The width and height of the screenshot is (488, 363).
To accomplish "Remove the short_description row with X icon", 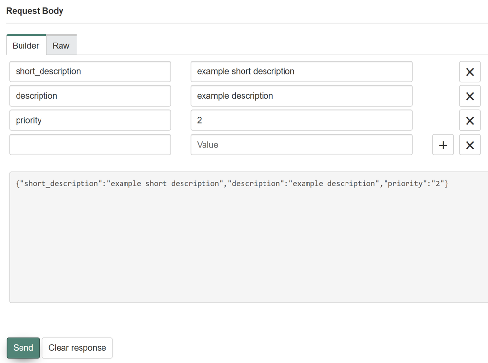I will pos(469,72).
